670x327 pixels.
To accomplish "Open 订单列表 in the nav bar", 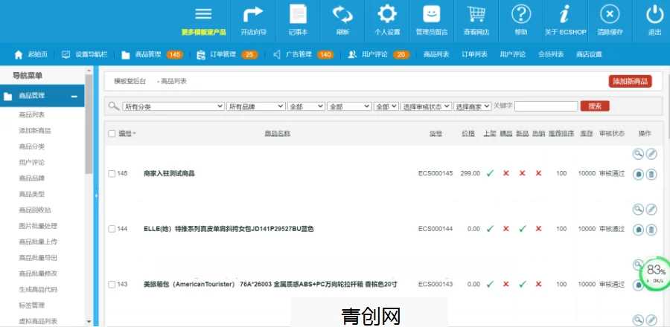I will (x=474, y=54).
